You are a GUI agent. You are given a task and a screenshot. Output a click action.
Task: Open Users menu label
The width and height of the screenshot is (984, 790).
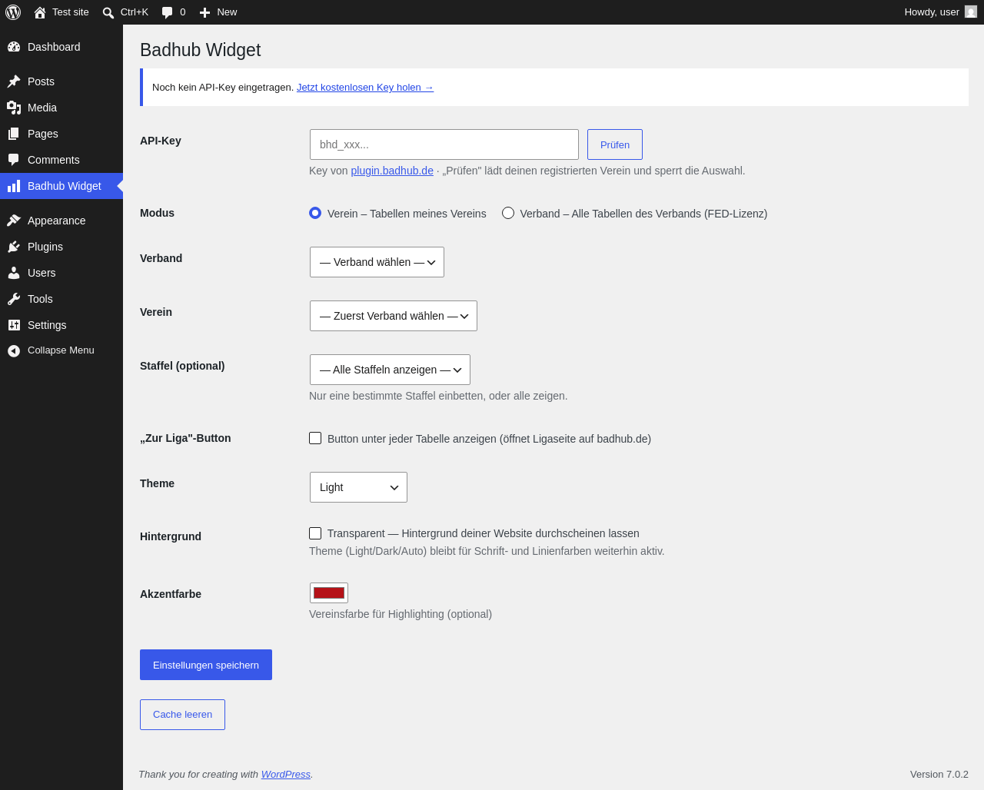pyautogui.click(x=42, y=273)
